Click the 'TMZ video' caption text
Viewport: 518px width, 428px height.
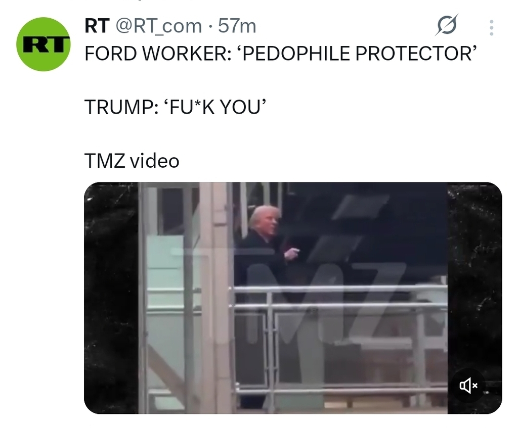132,161
